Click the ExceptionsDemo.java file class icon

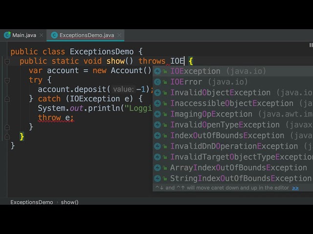(54, 35)
